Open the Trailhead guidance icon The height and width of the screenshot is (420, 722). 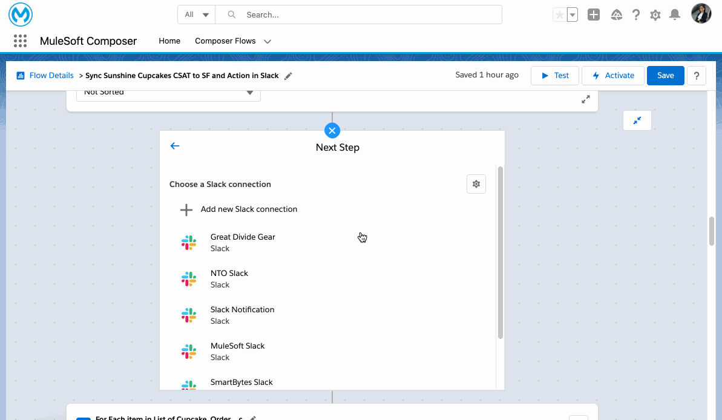pos(617,15)
